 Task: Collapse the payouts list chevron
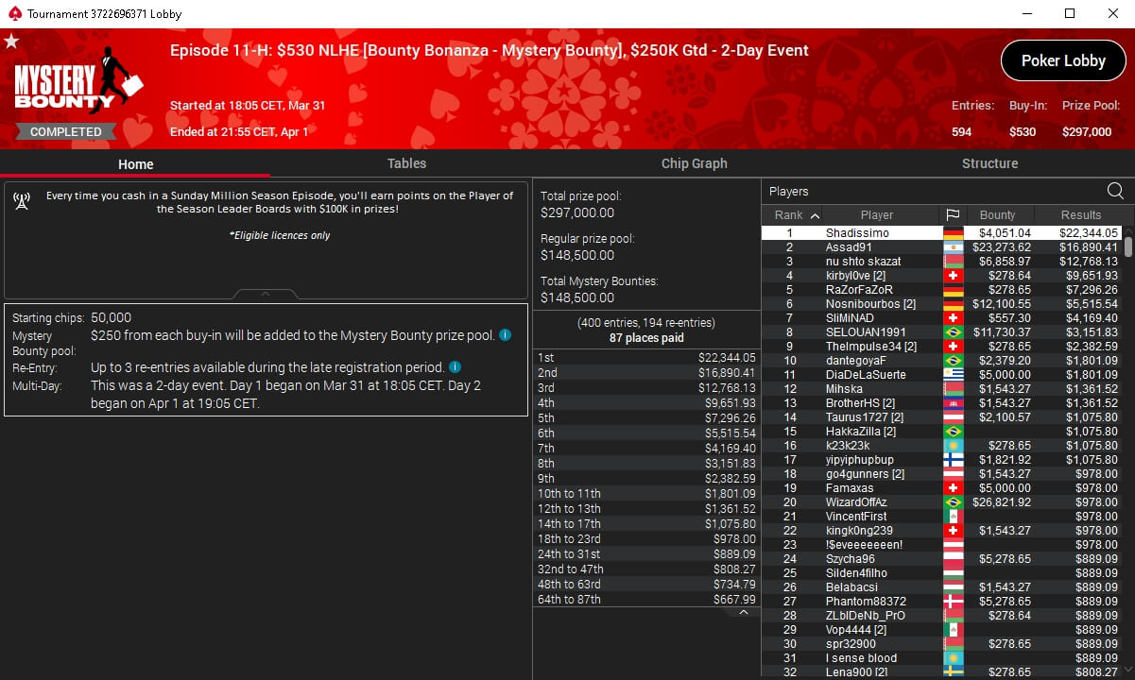click(x=743, y=613)
